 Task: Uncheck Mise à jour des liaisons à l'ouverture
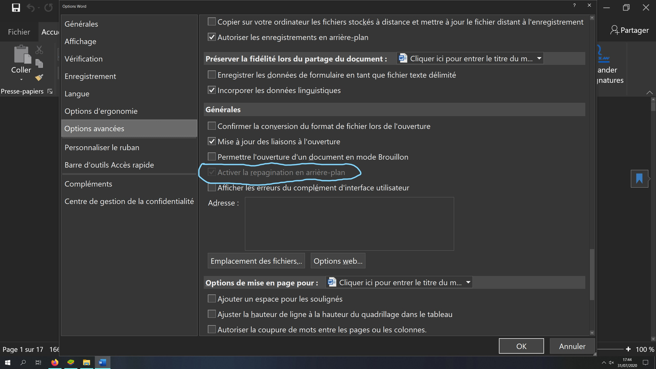(212, 141)
